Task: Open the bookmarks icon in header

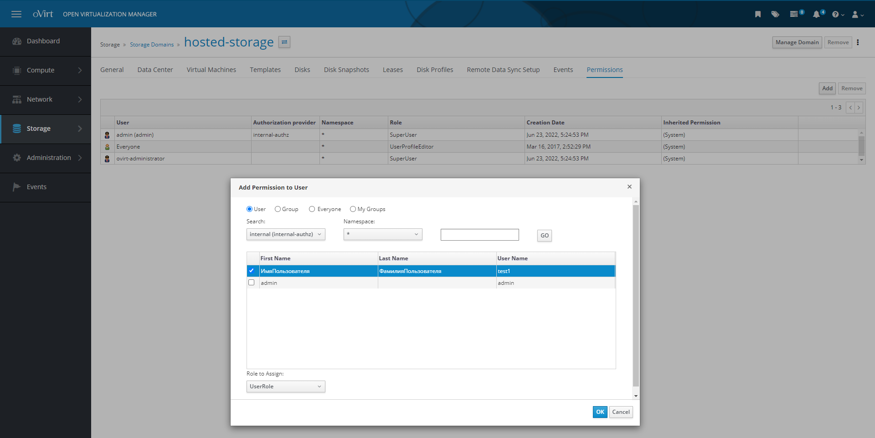Action: (758, 14)
